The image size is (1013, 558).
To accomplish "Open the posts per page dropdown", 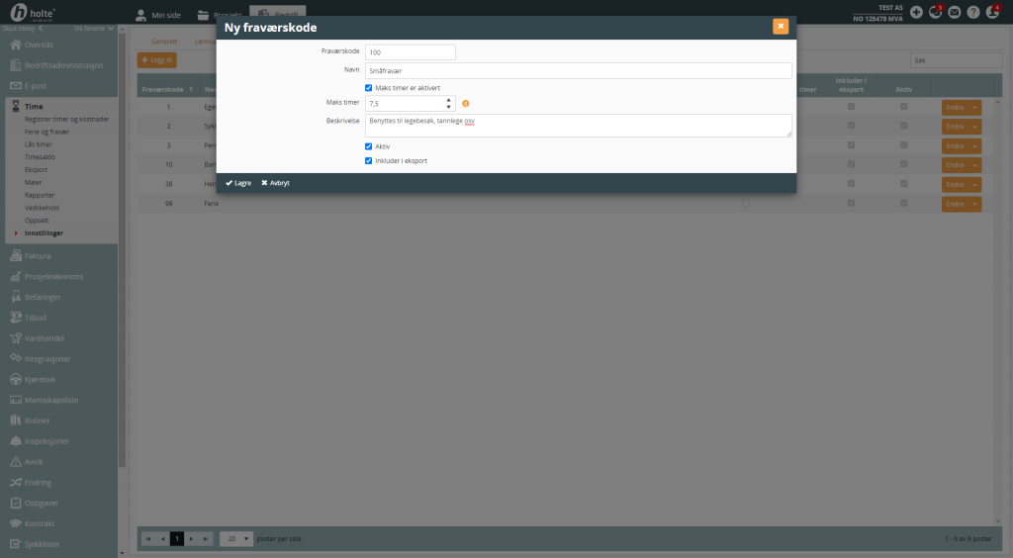I will (x=234, y=538).
